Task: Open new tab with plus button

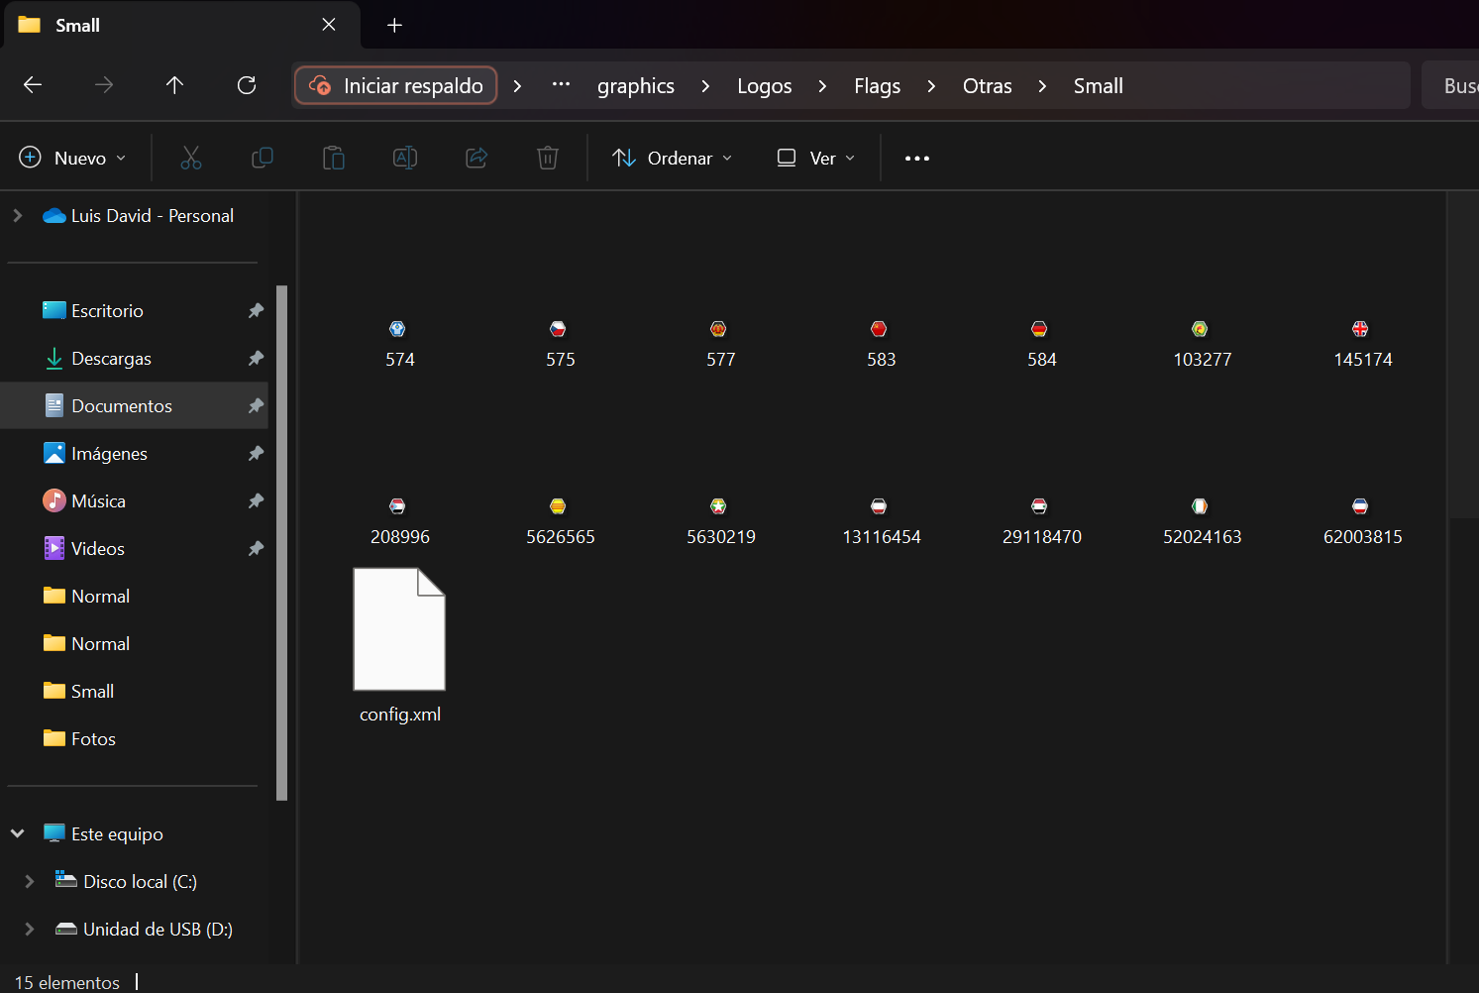Action: tap(394, 25)
